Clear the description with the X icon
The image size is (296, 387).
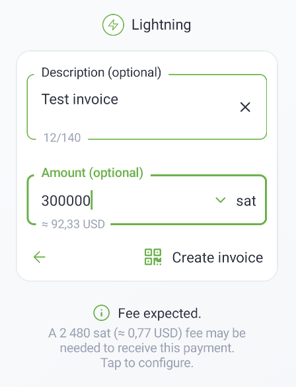click(245, 107)
